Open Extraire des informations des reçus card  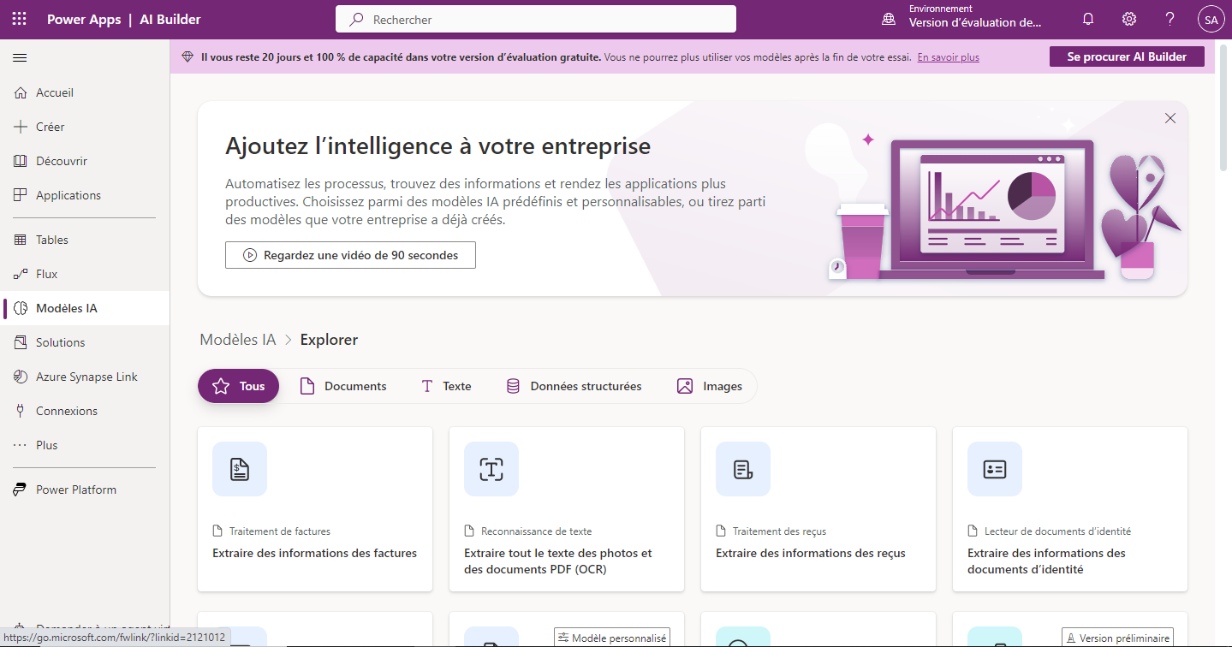click(818, 509)
